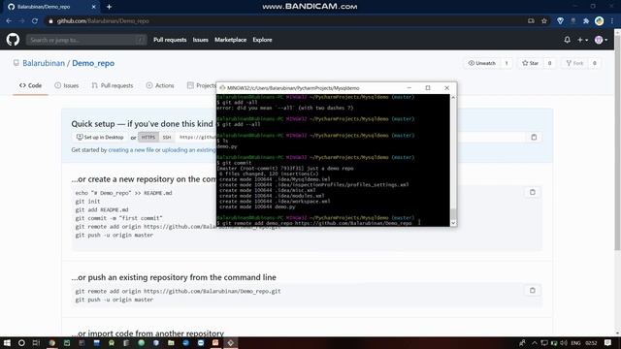Click the Unwatch button
The image size is (621, 349).
click(x=482, y=63)
